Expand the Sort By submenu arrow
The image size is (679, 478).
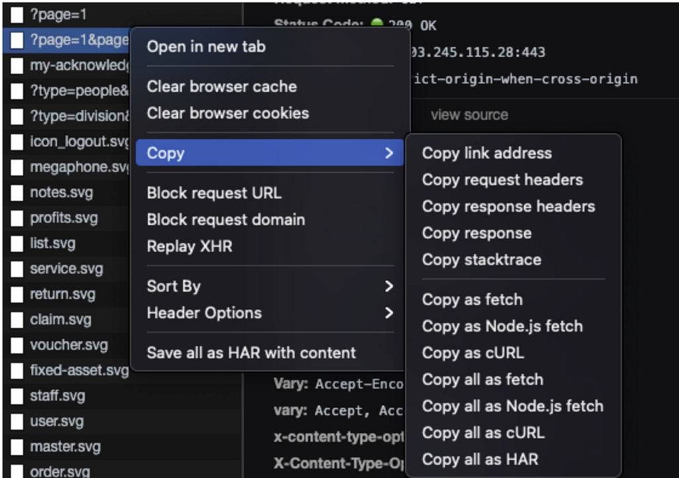tap(389, 286)
